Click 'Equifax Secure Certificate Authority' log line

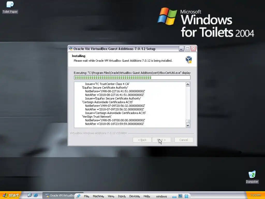coord(105,88)
